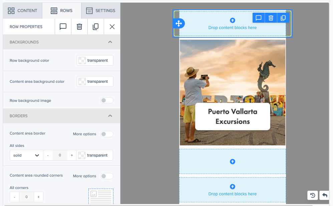Collapse the Backgrounds section
333x206 pixels.
point(110,42)
